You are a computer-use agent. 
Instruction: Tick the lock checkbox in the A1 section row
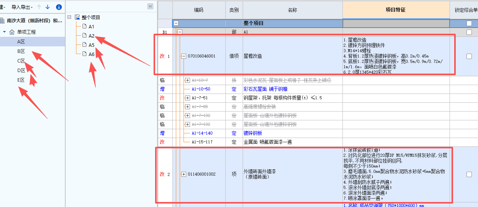[469, 32]
